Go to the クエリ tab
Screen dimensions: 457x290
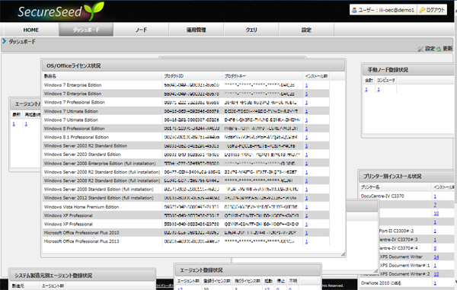pos(251,30)
